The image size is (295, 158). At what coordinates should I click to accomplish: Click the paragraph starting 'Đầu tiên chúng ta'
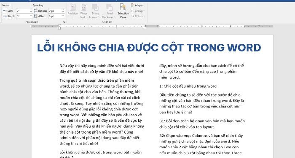tap(201, 104)
